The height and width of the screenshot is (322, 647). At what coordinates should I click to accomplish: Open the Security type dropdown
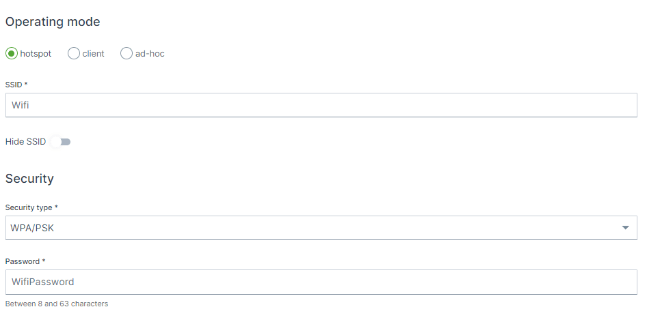click(x=321, y=228)
